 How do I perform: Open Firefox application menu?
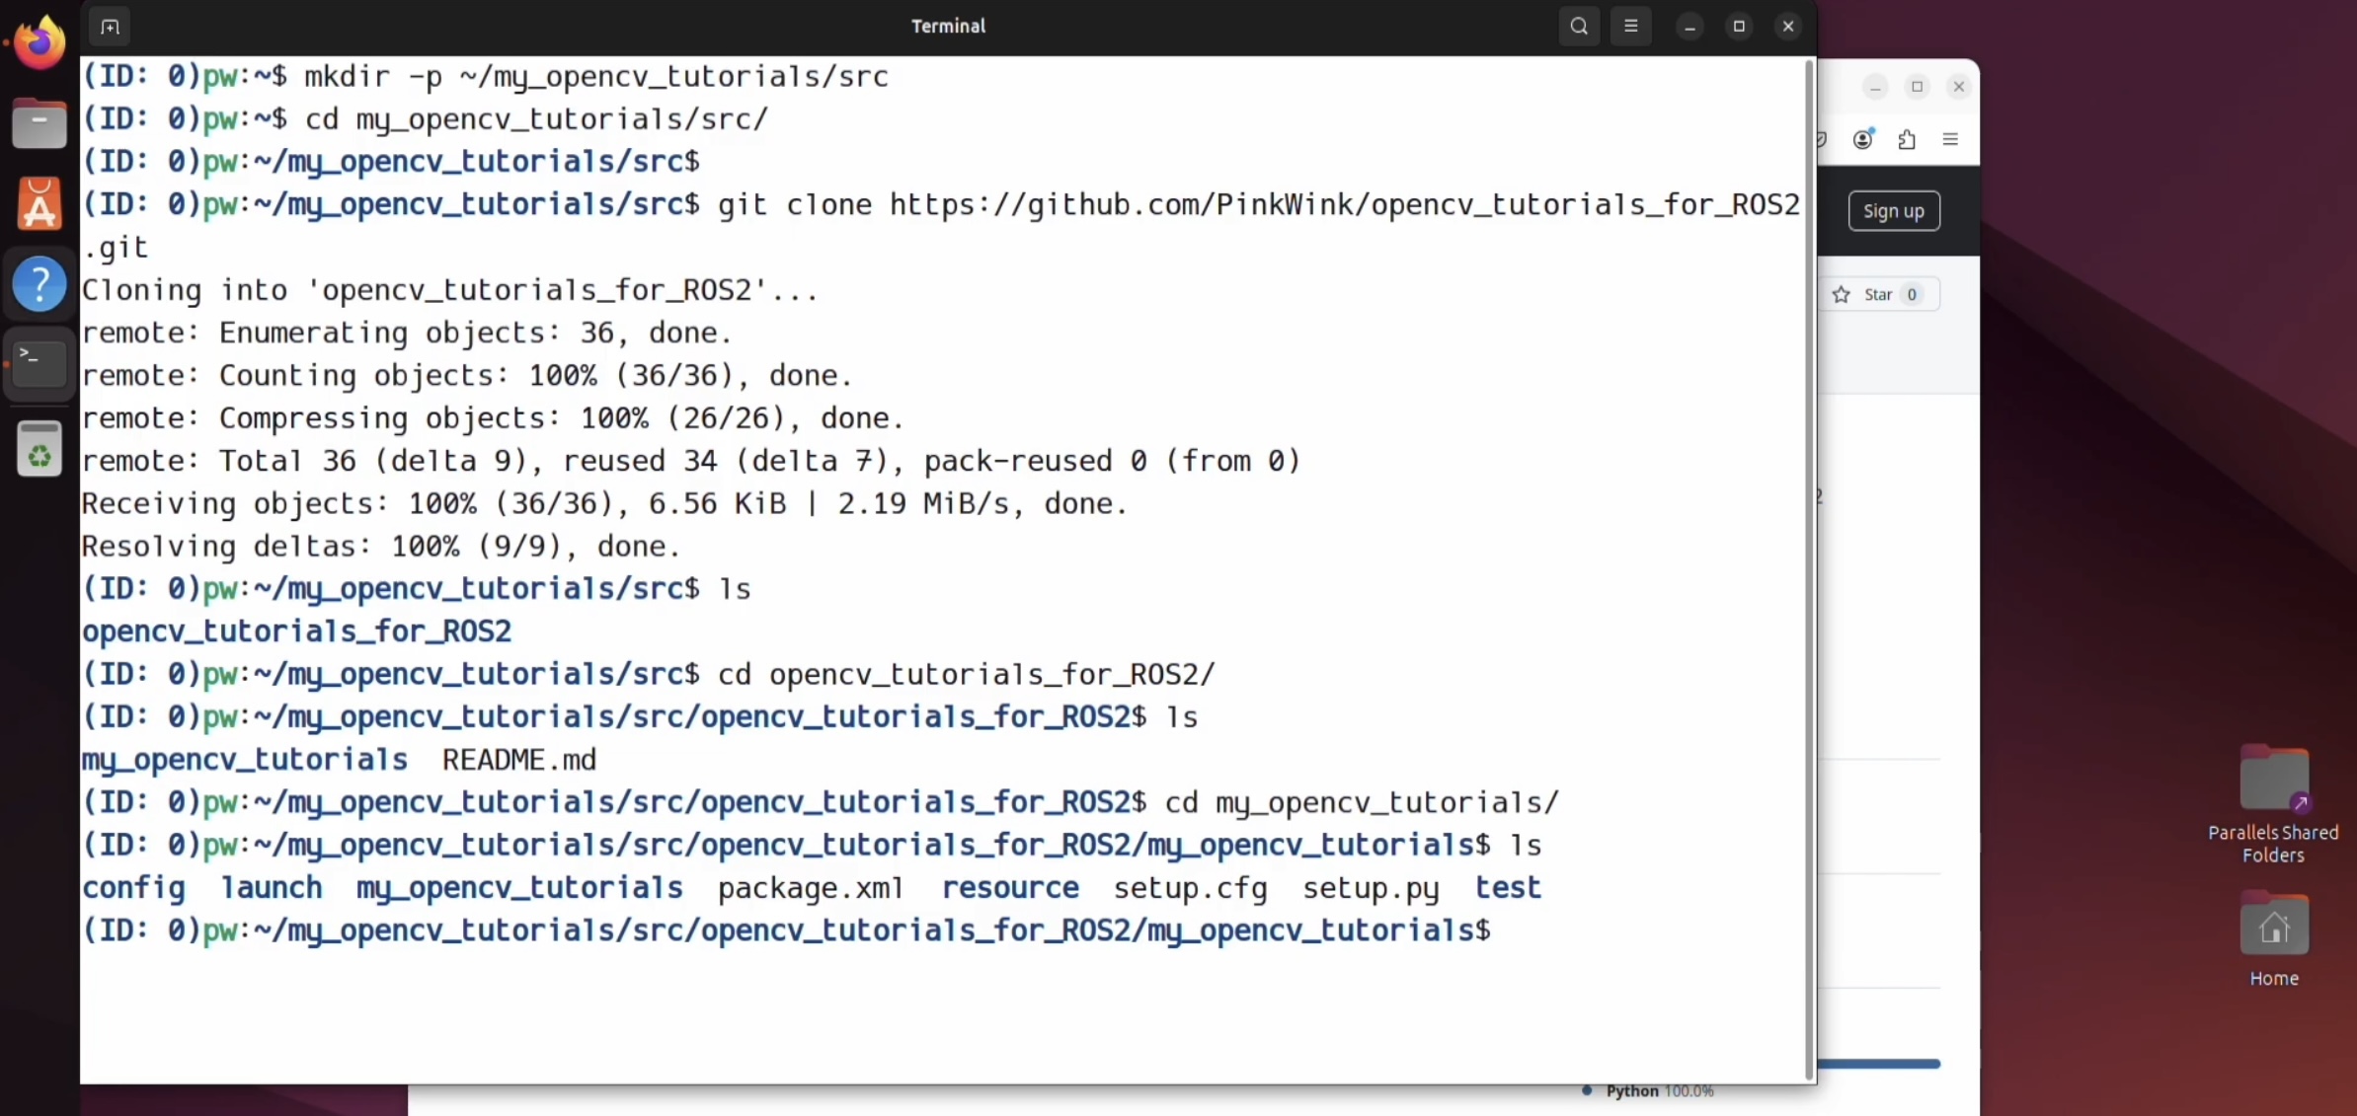click(1950, 140)
